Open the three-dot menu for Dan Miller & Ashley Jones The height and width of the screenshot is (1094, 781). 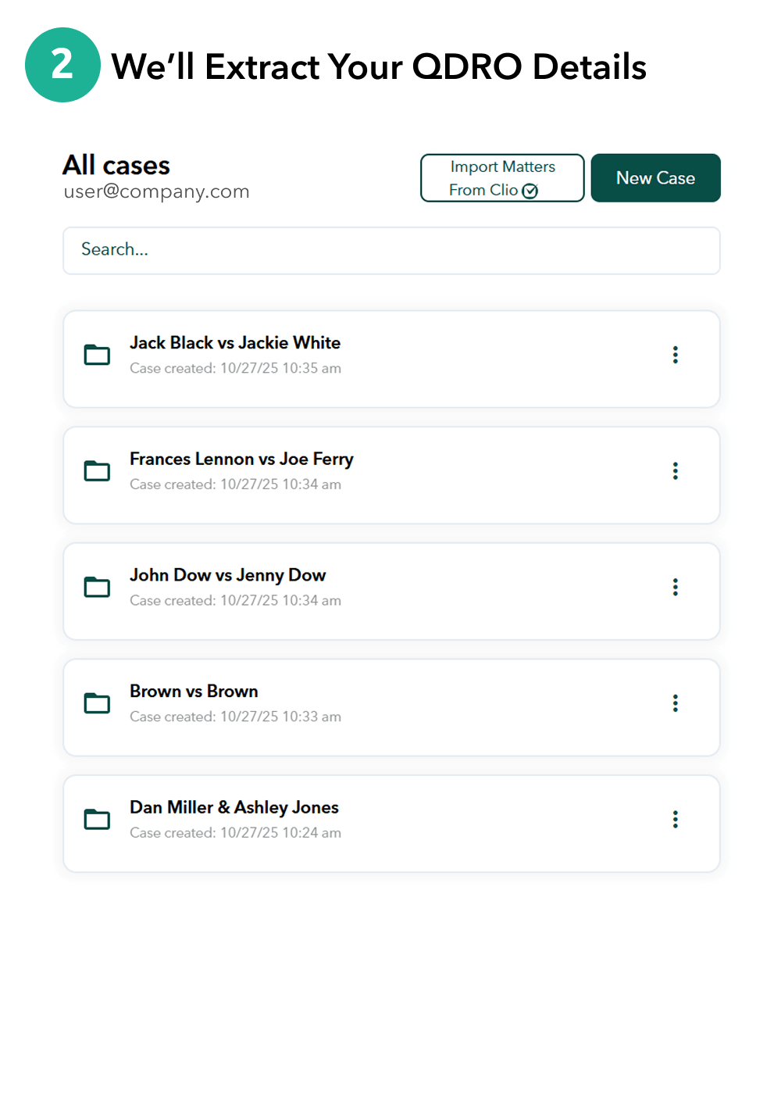click(x=676, y=820)
